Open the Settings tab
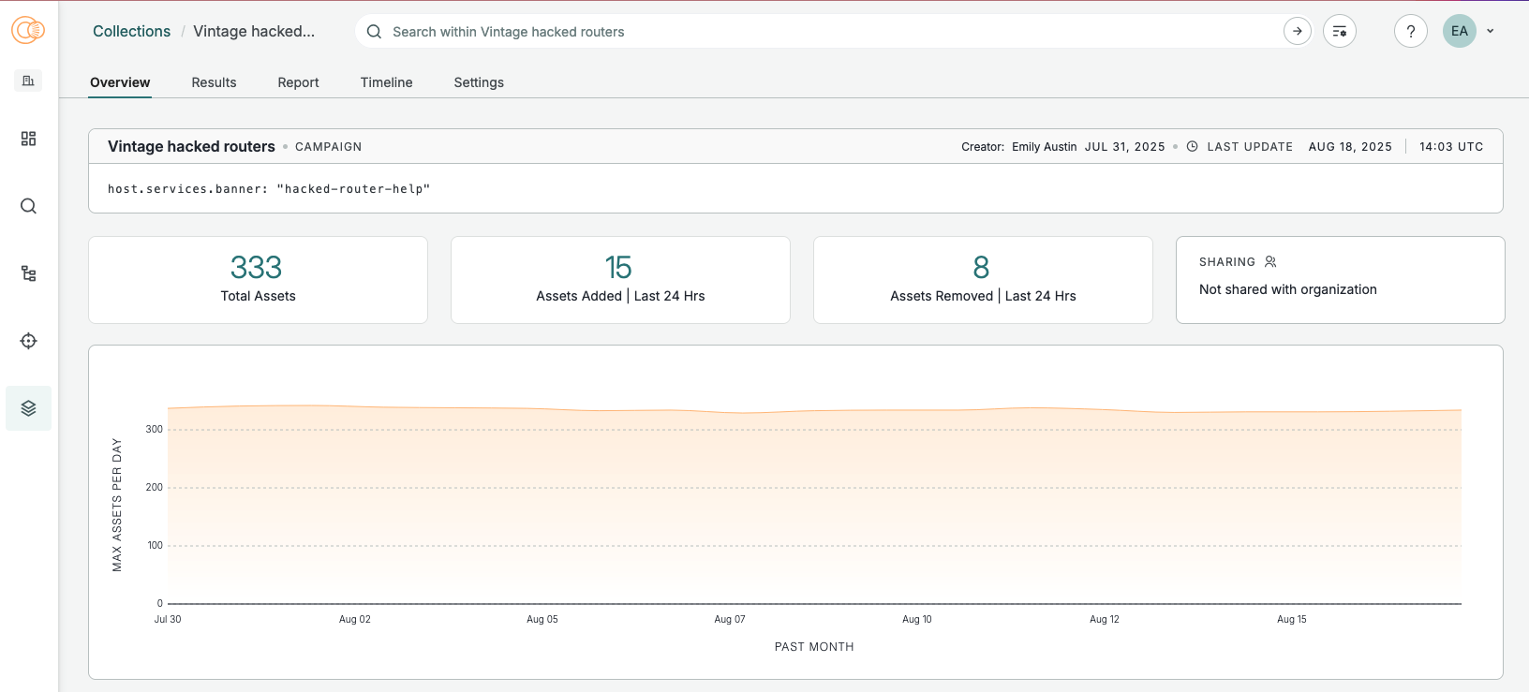Viewport: 1529px width, 692px height. click(479, 82)
